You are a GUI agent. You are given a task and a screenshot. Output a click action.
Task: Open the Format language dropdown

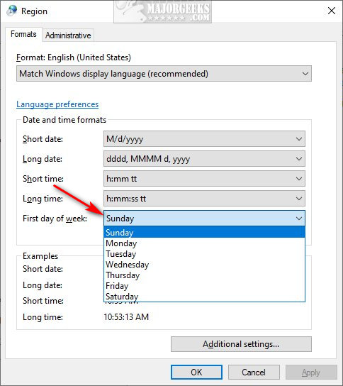pyautogui.click(x=164, y=73)
